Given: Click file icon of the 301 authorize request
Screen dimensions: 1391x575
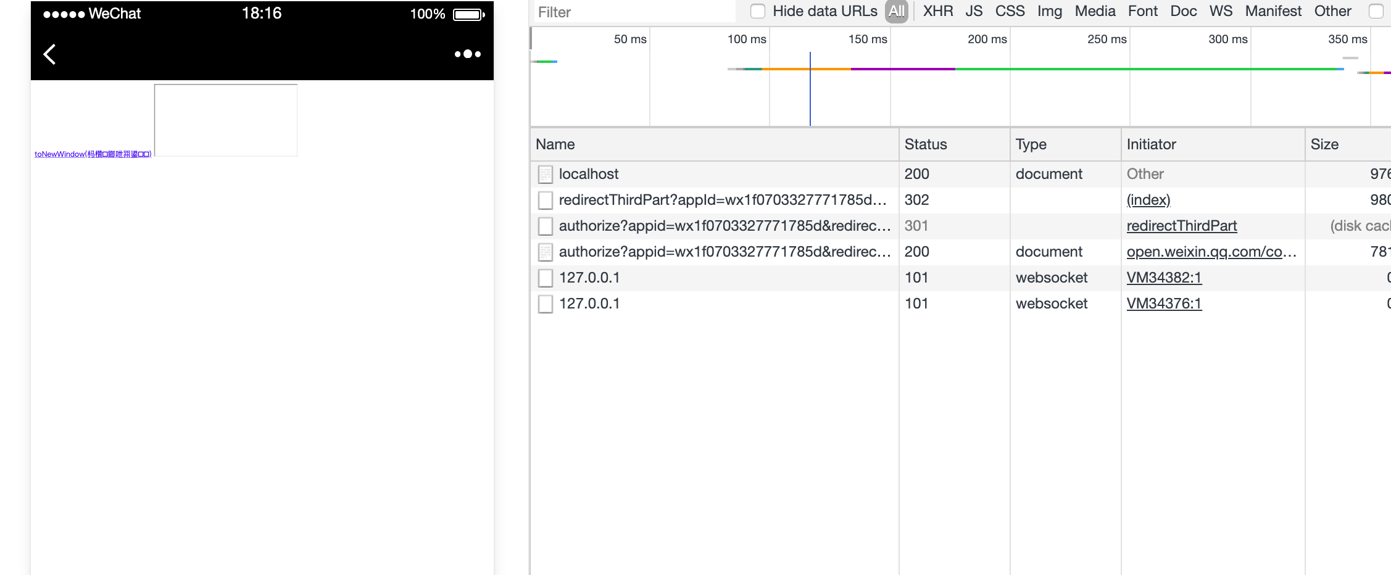Looking at the screenshot, I should [545, 226].
